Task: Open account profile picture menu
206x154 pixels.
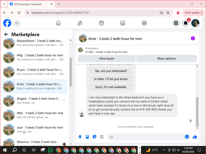Action: (195, 23)
